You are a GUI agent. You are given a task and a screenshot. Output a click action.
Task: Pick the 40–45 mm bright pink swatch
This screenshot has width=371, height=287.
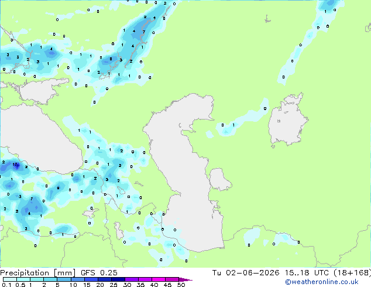coord(159,279)
